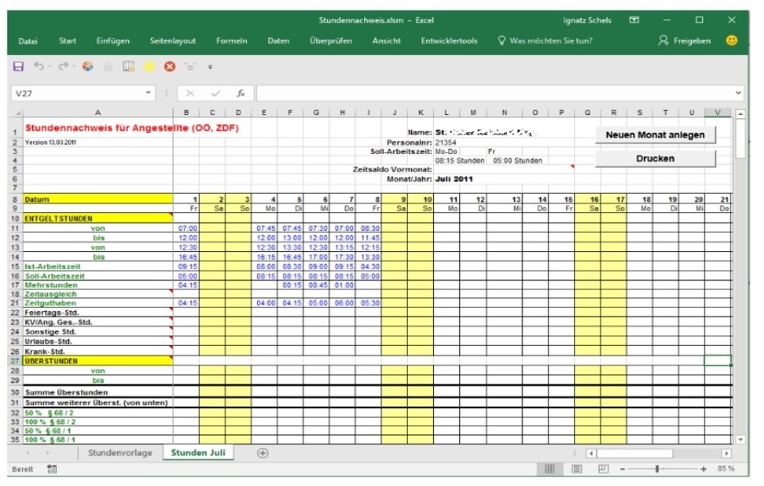Image resolution: width=764 pixels, height=486 pixels.
Task: Click Cancel X in formula bar
Action: click(x=190, y=93)
